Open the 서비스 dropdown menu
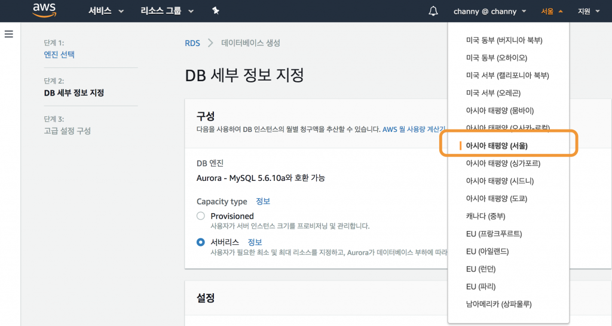Viewport: 612px width, 326px height. (x=106, y=11)
